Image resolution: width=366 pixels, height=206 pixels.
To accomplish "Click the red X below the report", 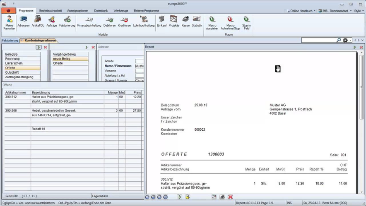I will [231, 197].
